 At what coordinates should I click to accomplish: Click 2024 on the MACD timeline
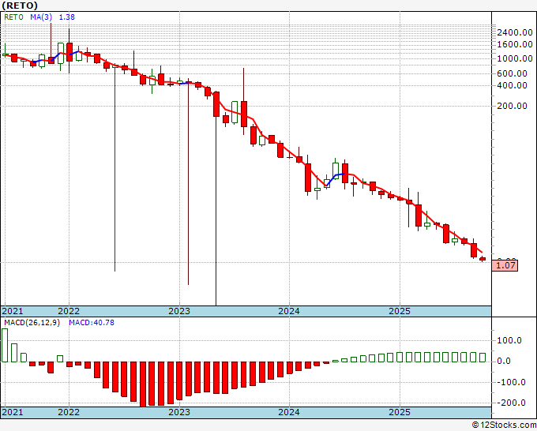tap(289, 412)
